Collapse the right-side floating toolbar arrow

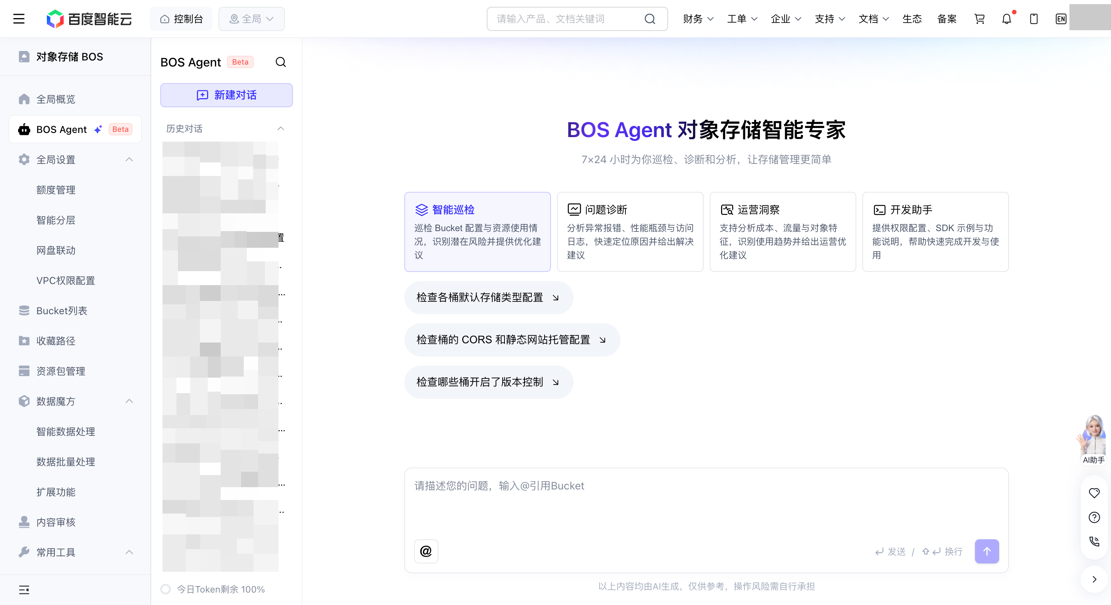[x=1094, y=580]
